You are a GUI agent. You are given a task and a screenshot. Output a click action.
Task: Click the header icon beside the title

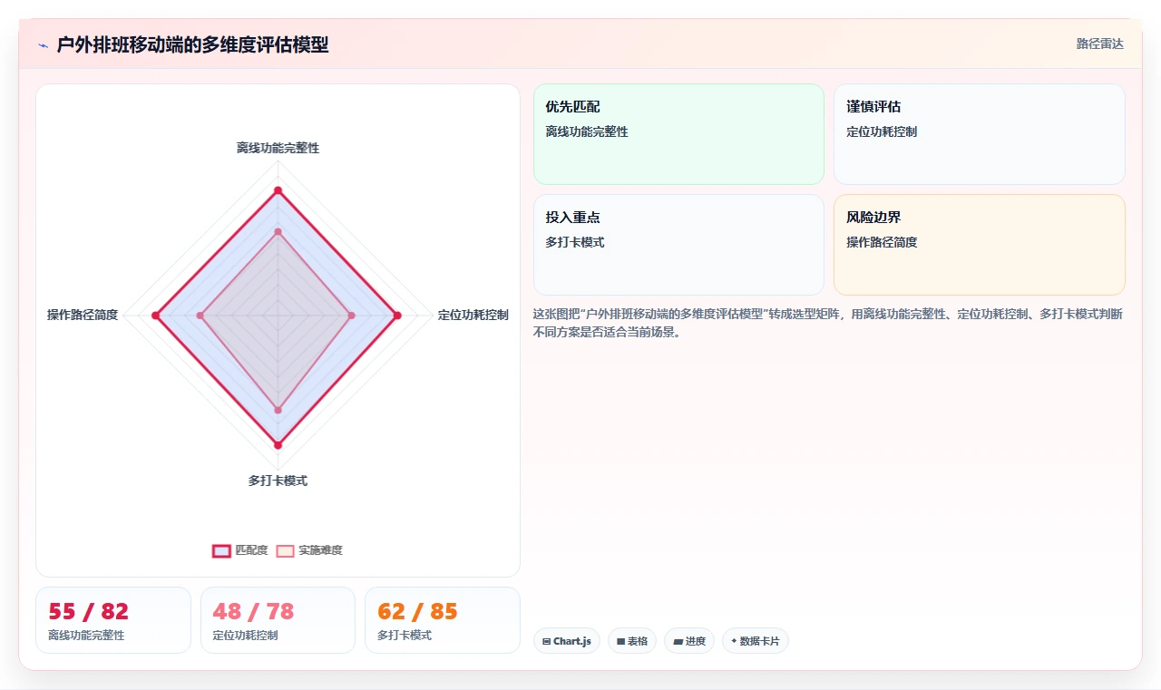(43, 44)
